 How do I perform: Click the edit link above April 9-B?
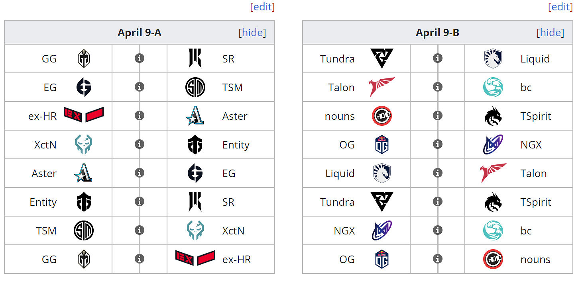tap(560, 7)
